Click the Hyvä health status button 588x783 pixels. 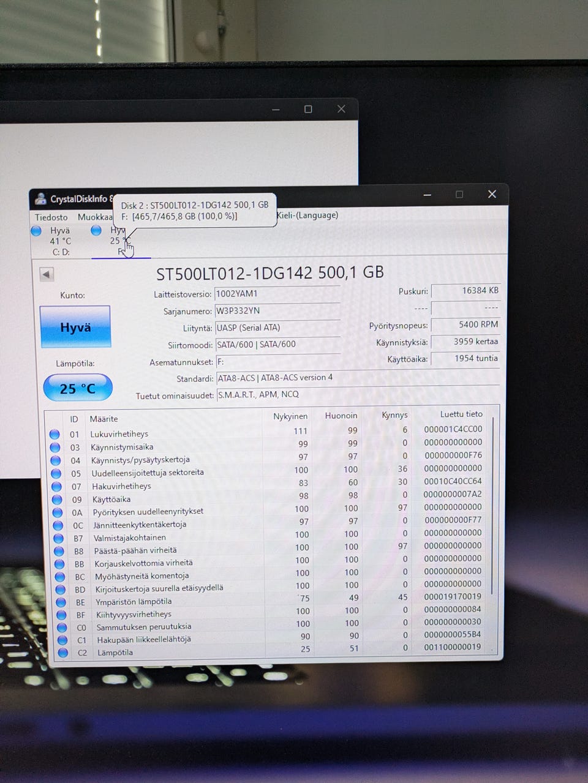point(75,328)
